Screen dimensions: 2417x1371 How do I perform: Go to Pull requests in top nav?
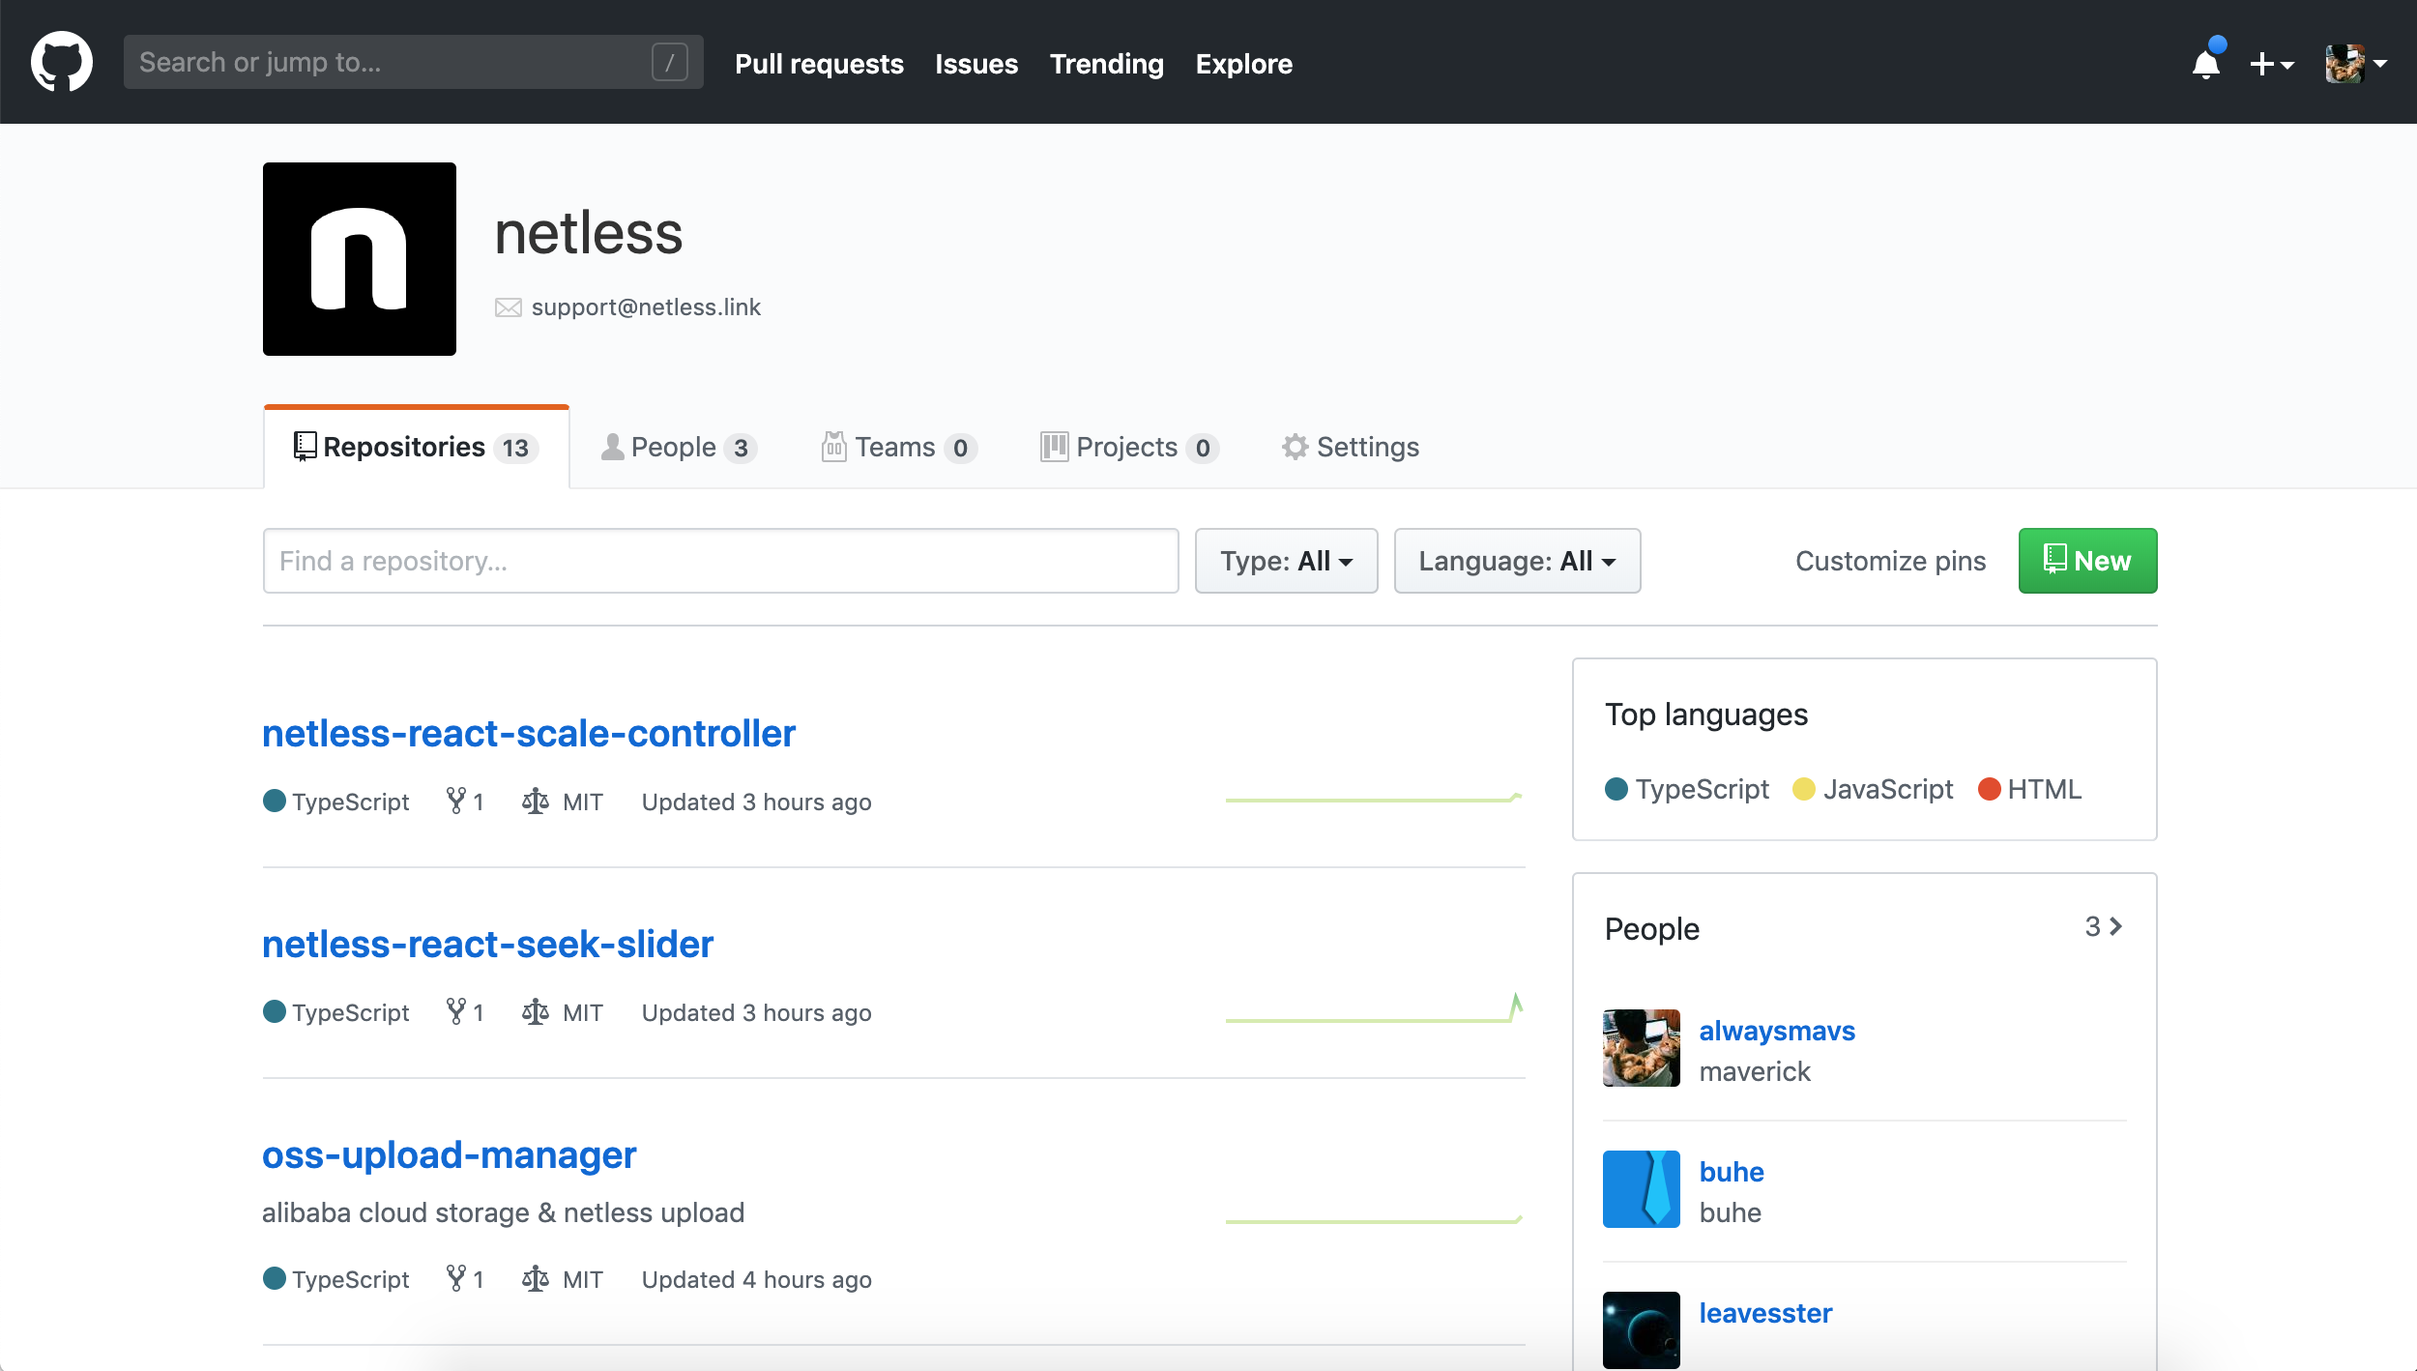[819, 64]
